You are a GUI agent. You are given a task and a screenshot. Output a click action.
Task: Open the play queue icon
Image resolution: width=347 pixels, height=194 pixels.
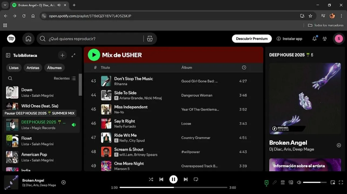283,182
